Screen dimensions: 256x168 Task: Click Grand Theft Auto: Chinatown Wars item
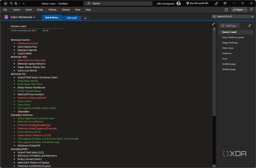(38, 77)
